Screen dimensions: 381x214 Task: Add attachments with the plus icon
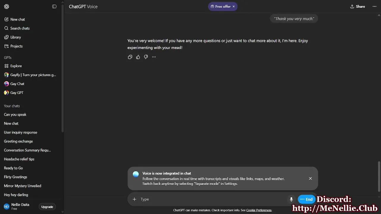point(134,199)
